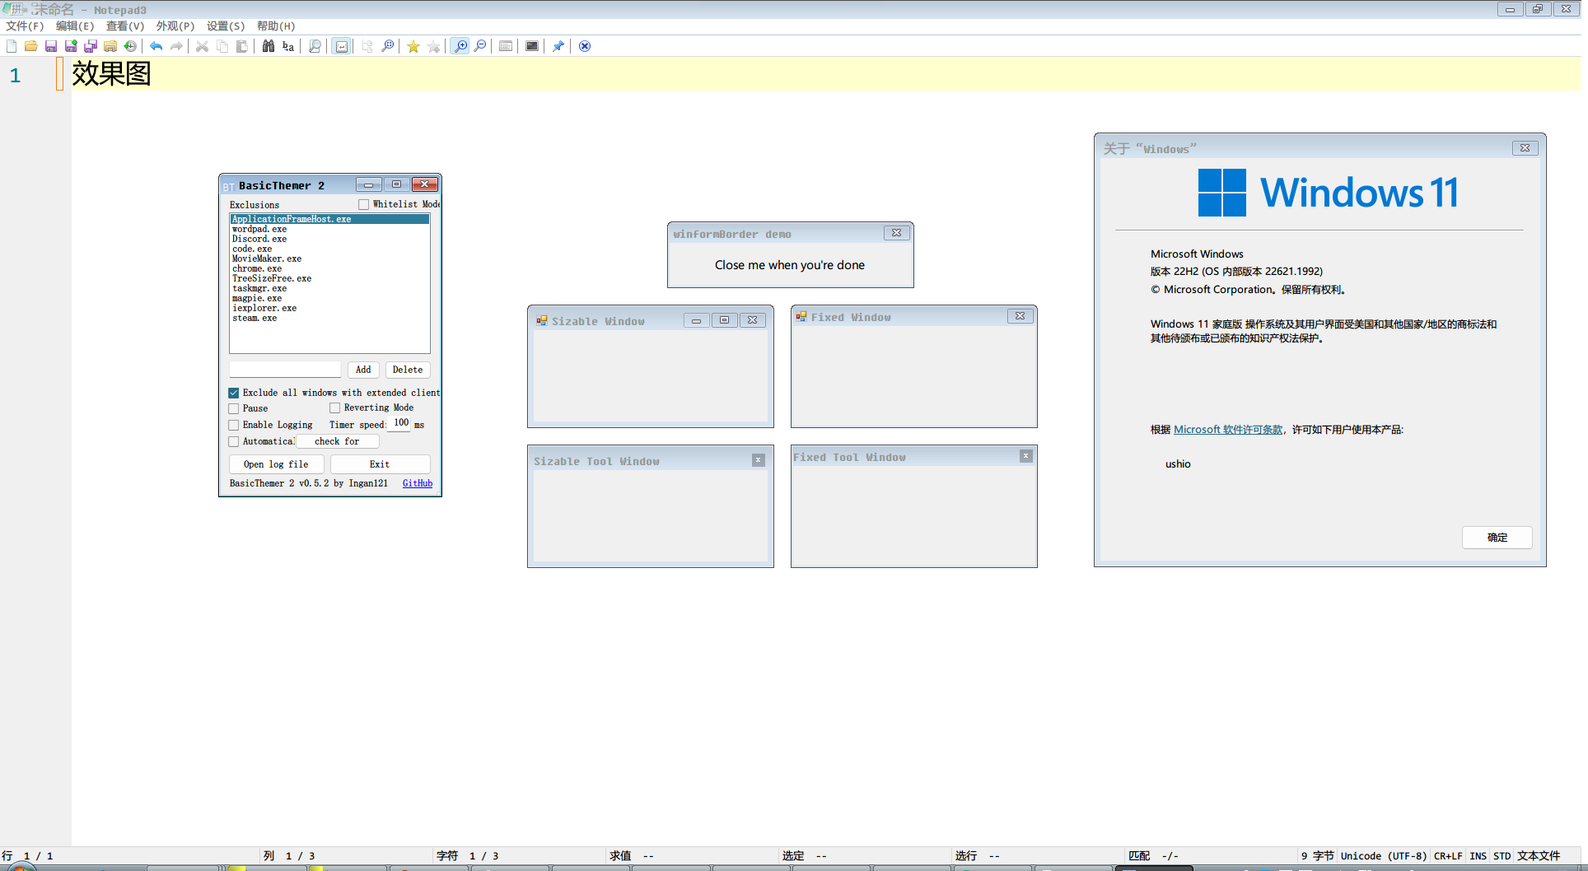Click Save As icon with green plus

tap(71, 46)
